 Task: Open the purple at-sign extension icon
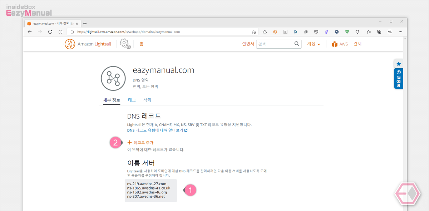[x=326, y=31]
